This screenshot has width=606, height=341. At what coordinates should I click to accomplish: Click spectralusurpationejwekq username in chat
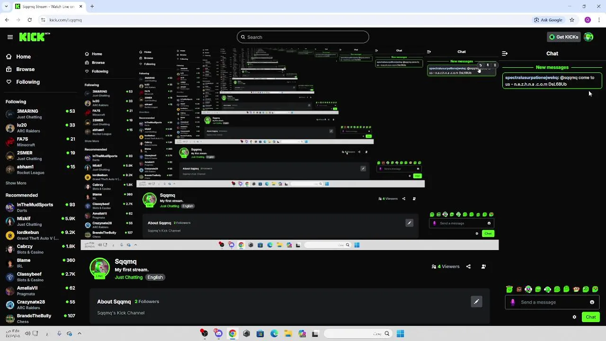(x=532, y=78)
